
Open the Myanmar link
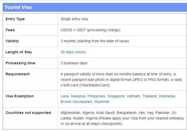click(x=102, y=102)
